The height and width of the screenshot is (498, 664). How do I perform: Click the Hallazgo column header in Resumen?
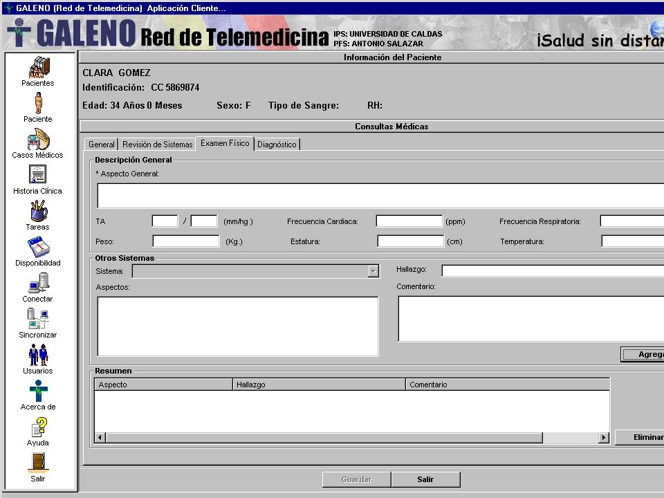point(320,385)
